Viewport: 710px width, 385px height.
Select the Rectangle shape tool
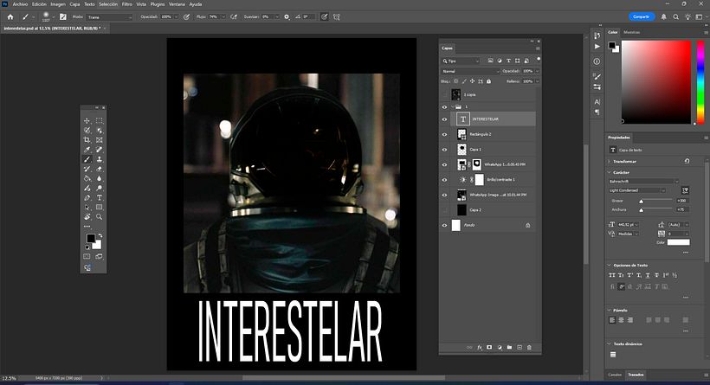pos(100,207)
